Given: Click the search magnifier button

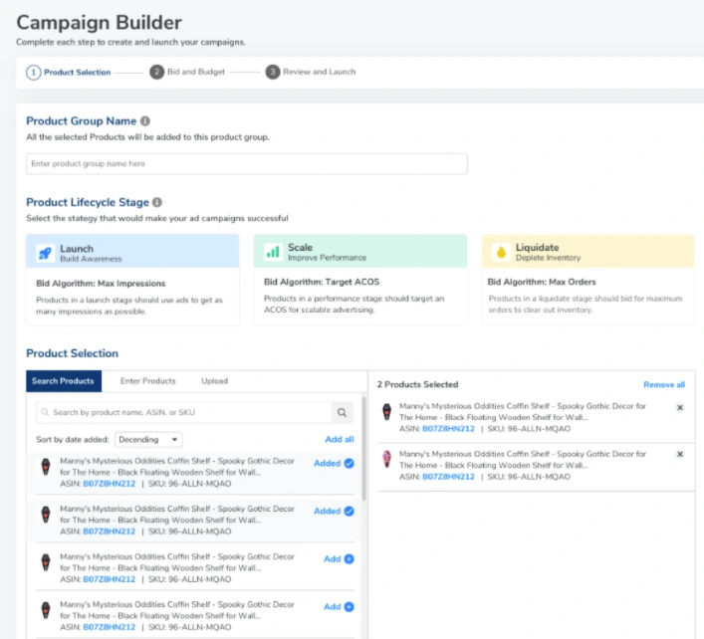Looking at the screenshot, I should 343,412.
